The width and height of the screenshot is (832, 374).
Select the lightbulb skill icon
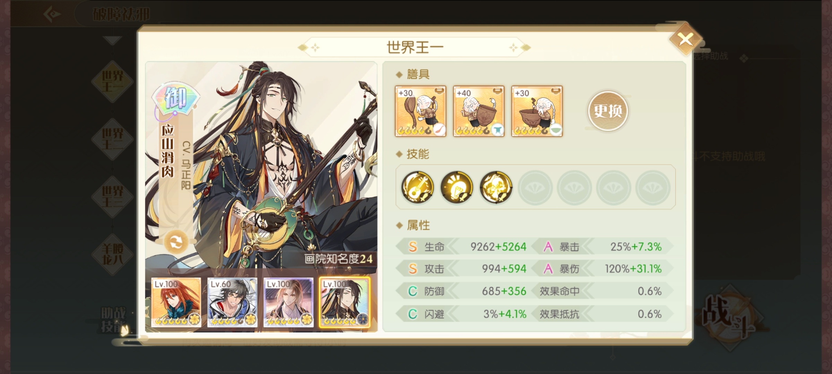pos(457,187)
